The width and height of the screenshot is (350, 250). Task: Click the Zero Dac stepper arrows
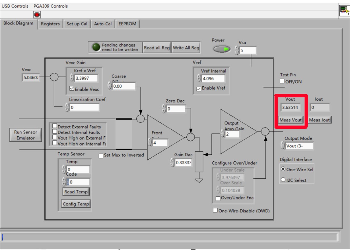[x=164, y=109]
